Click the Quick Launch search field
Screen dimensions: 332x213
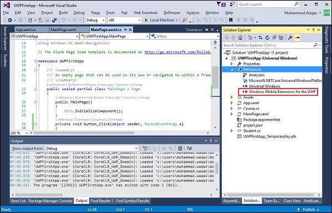pyautogui.click(x=266, y=4)
